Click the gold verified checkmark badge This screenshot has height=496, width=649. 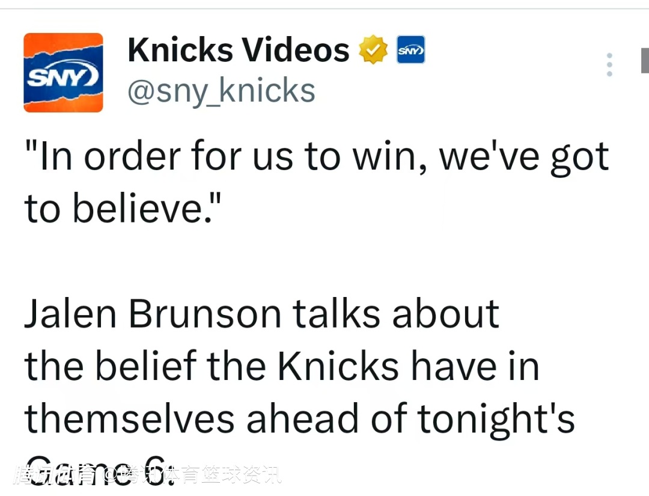[x=373, y=50]
